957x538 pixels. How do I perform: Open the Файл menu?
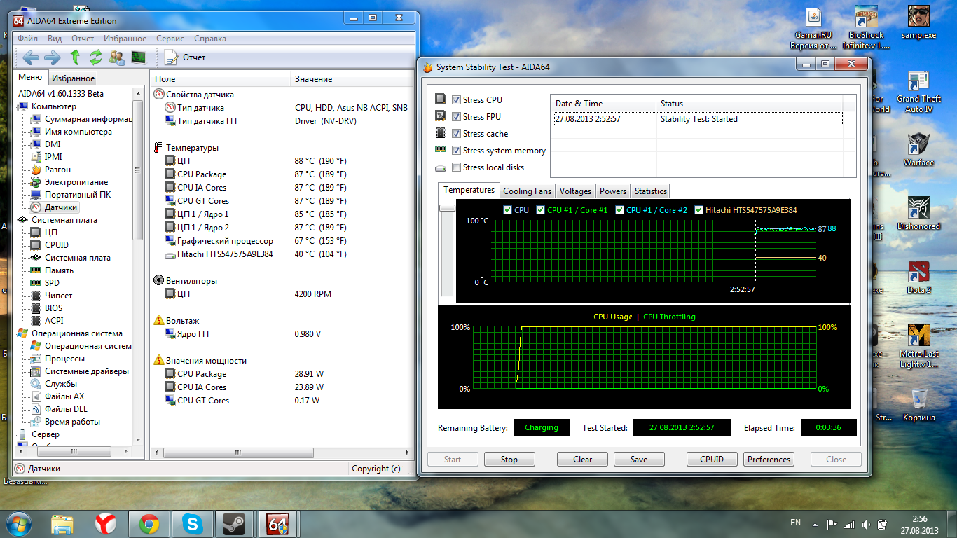point(28,39)
